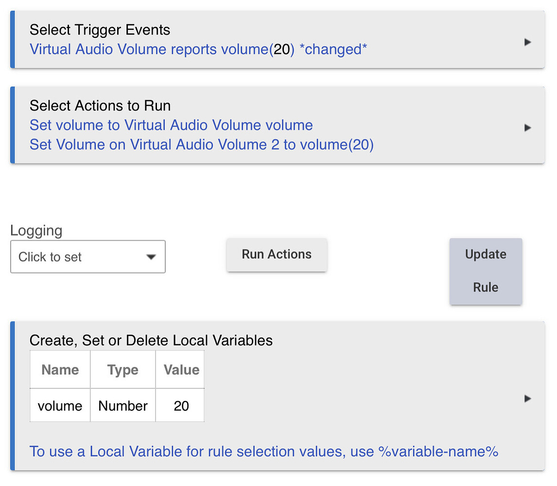The height and width of the screenshot is (486, 557).
Task: Click the Run Actions button
Action: click(x=277, y=254)
